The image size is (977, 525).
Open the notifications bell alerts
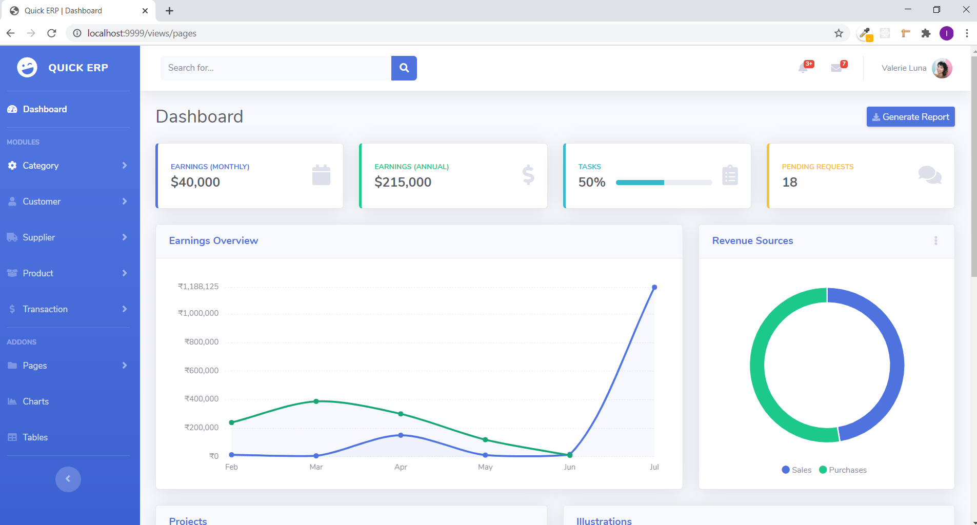pyautogui.click(x=804, y=68)
